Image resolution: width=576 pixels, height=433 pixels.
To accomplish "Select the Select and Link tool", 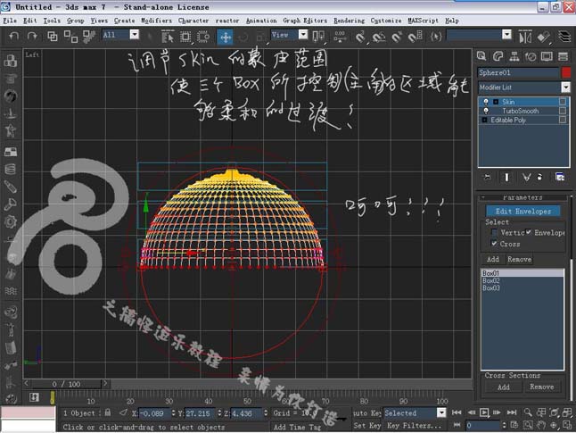I will pyautogui.click(x=53, y=36).
